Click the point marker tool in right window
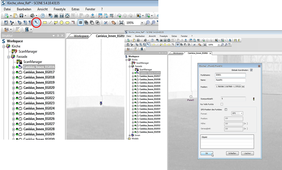Screen dimensions: 282x170 pos(148,44)
